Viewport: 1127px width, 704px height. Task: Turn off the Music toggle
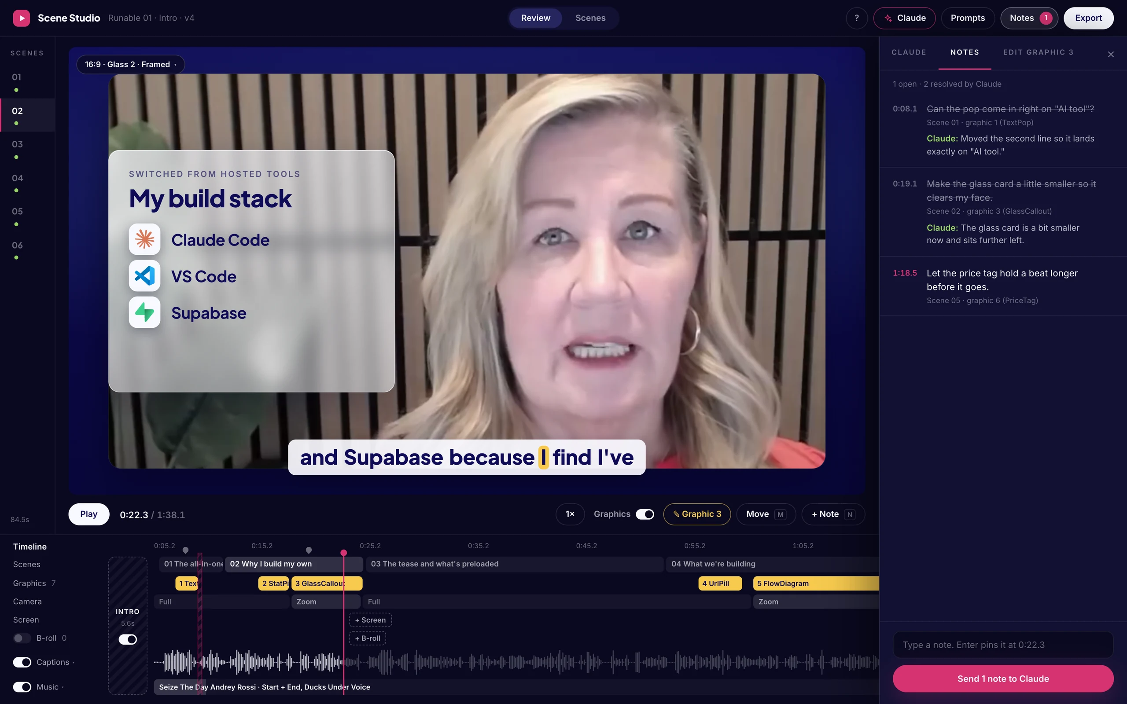pyautogui.click(x=22, y=687)
